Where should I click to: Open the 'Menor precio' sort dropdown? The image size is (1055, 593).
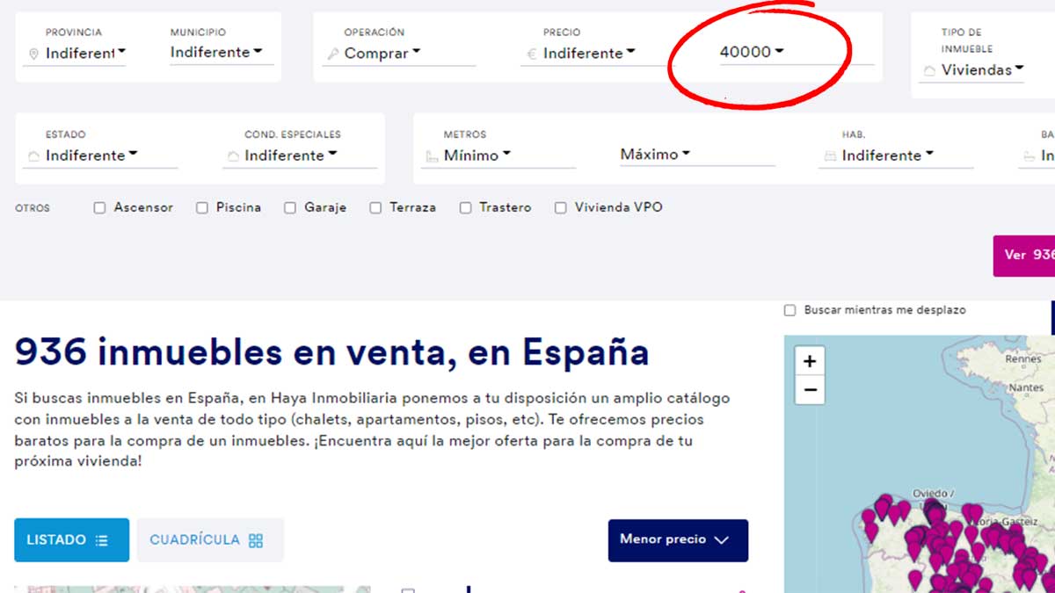tap(677, 539)
